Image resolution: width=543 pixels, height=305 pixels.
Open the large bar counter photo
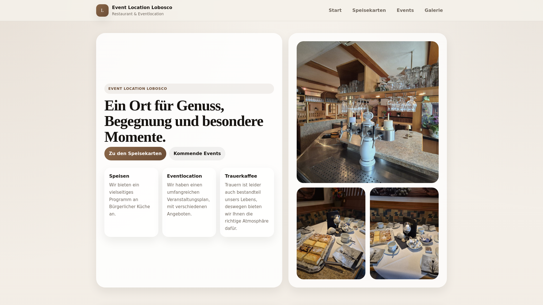click(x=368, y=112)
